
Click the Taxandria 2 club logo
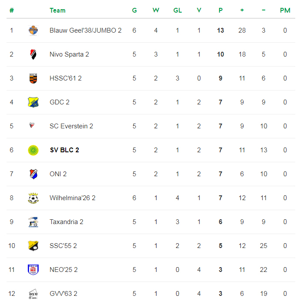33,222
